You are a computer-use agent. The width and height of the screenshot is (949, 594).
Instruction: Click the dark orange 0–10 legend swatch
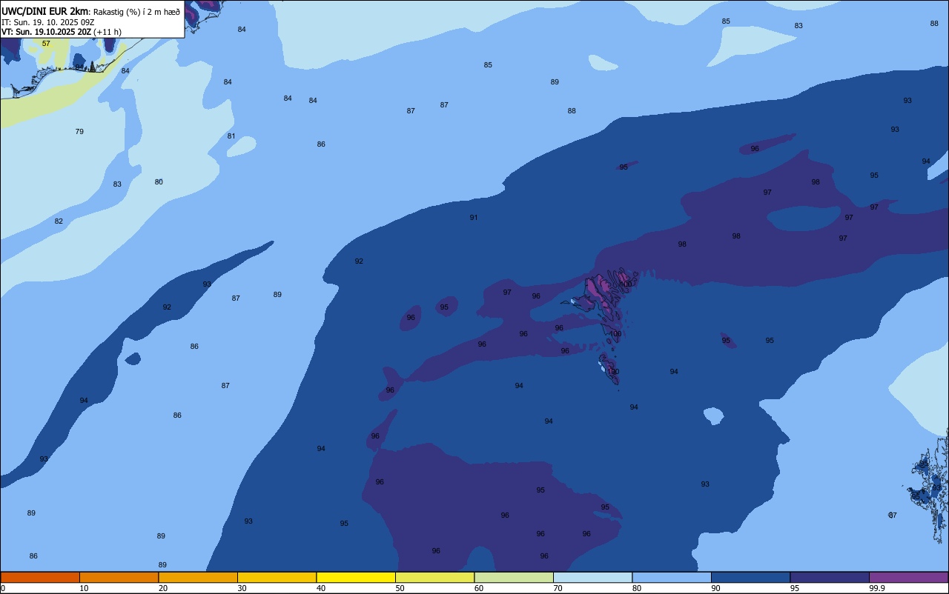tap(40, 577)
